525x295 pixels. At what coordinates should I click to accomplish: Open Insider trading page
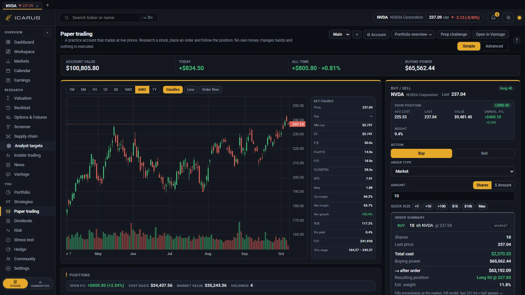tap(28, 155)
